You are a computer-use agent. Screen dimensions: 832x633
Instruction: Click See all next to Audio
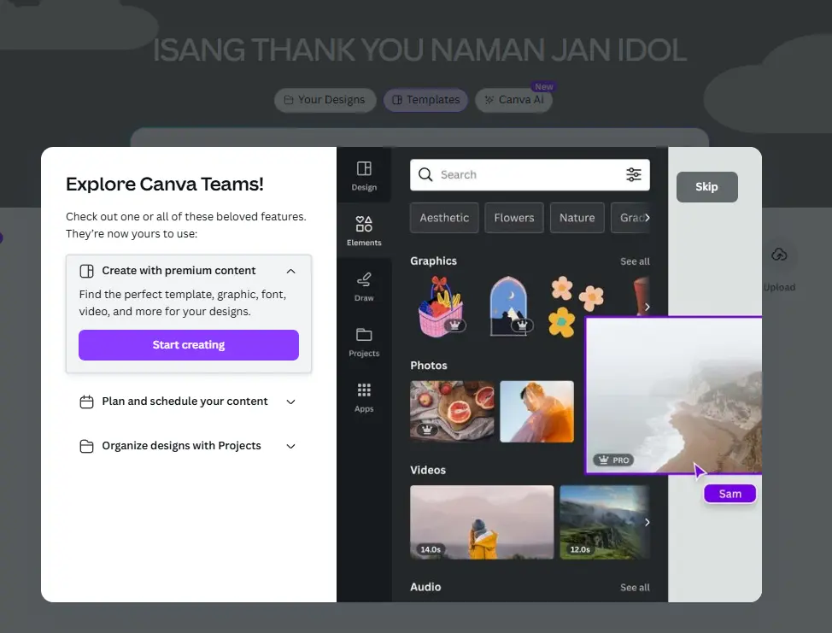[635, 588]
